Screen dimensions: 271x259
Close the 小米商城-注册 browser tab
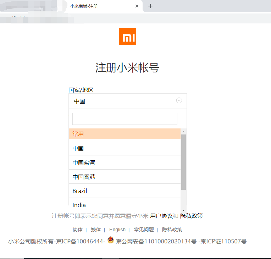(x=137, y=6)
